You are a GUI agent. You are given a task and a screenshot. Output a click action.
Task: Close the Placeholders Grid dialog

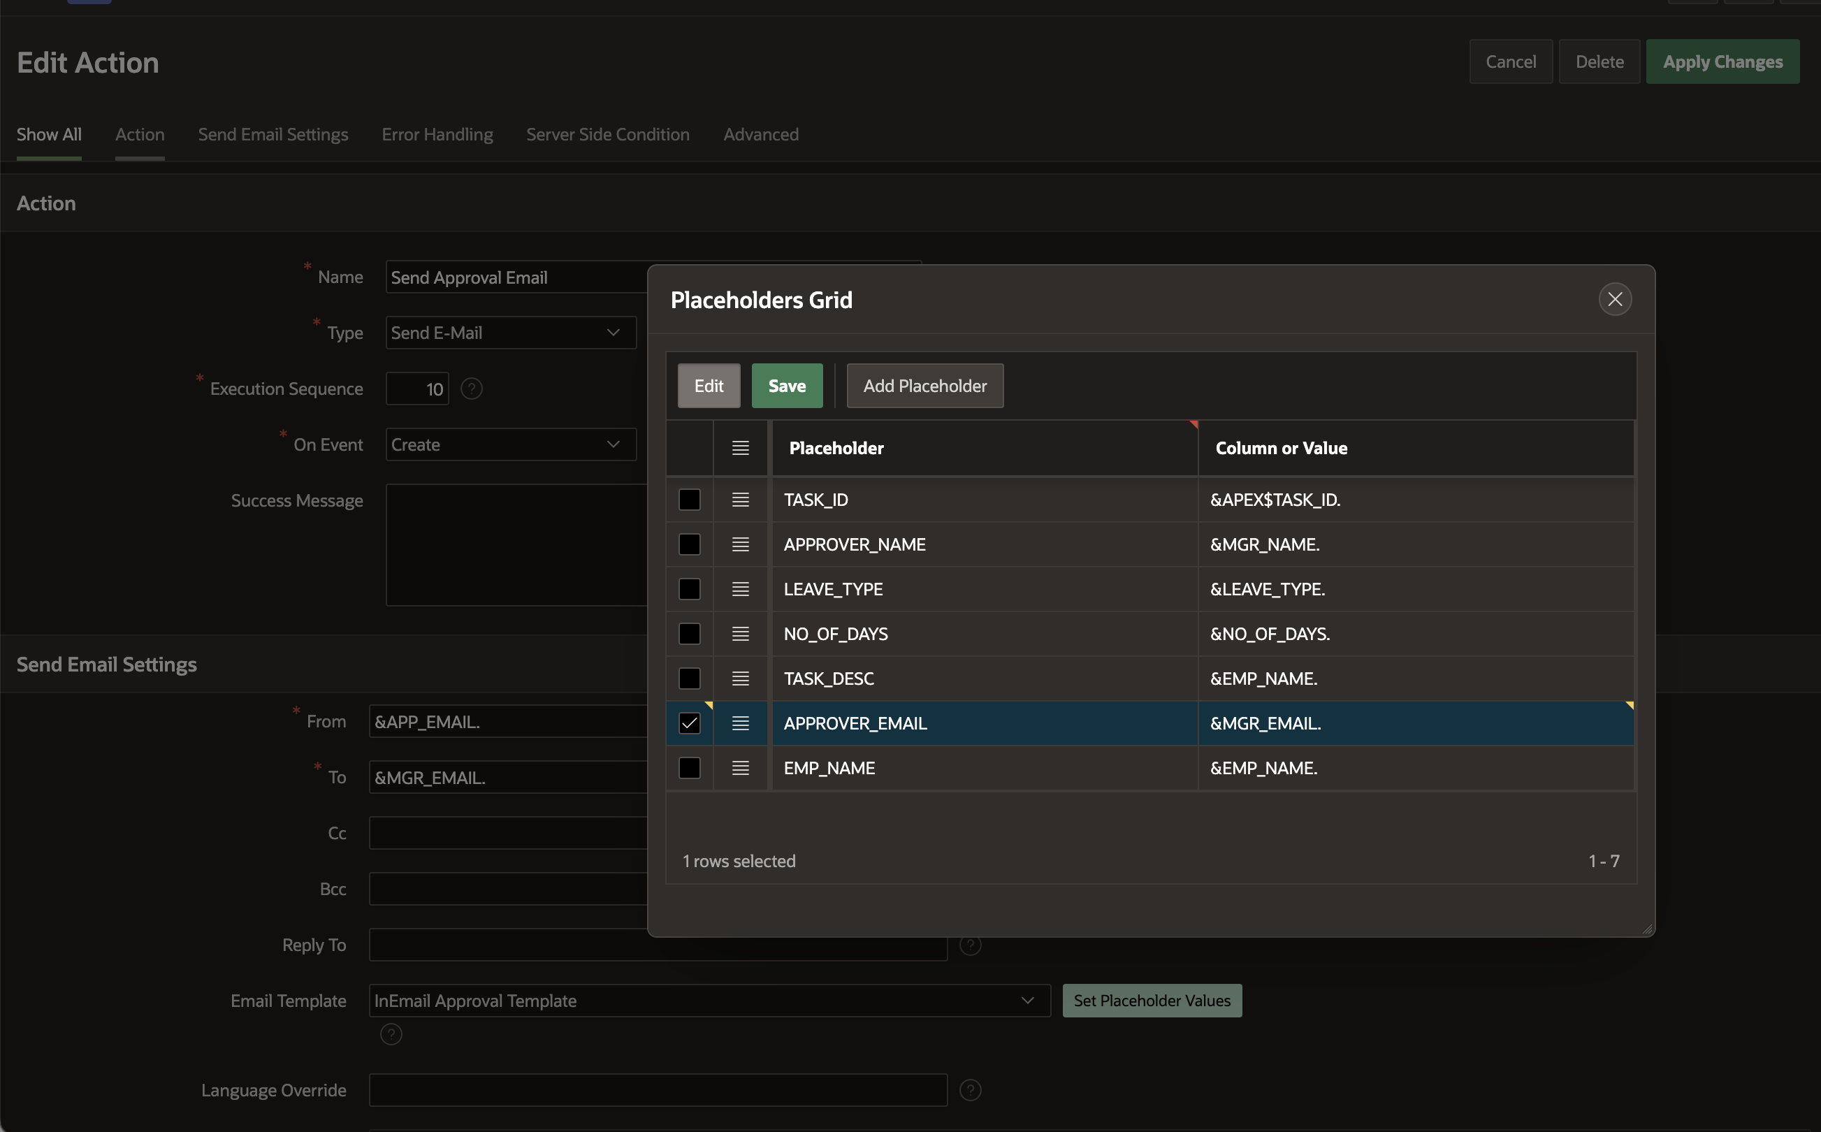[1614, 300]
